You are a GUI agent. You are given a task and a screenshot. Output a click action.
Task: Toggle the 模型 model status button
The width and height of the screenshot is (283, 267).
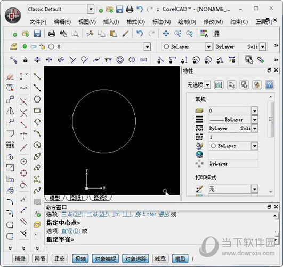180,258
